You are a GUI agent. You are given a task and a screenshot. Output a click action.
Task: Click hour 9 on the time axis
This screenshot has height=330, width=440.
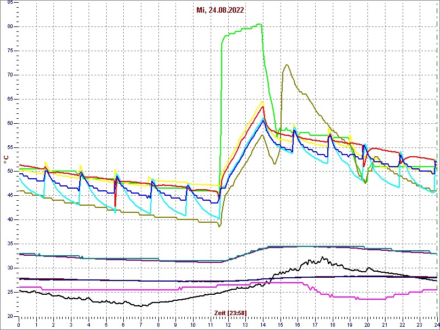coord(175,324)
